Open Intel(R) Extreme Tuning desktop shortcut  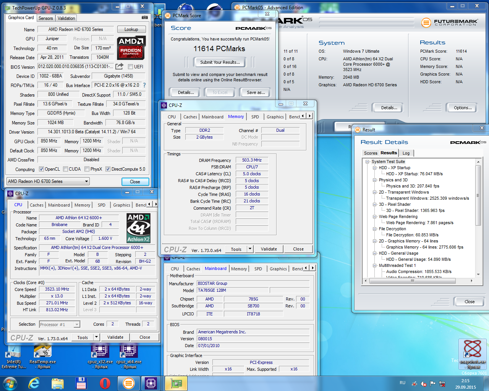point(14,357)
